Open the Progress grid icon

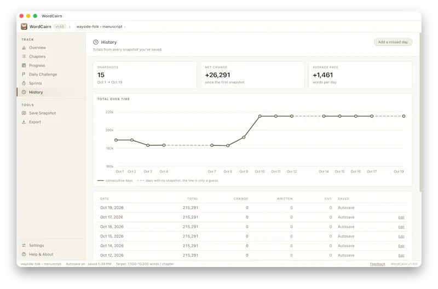tap(24, 66)
